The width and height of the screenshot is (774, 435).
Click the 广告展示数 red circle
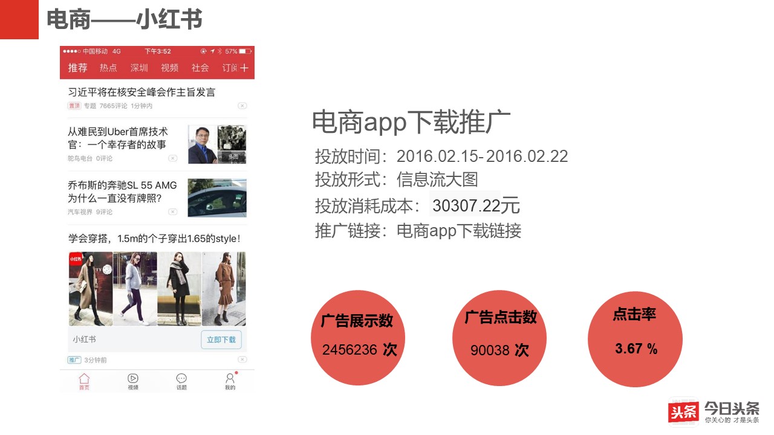tap(357, 338)
